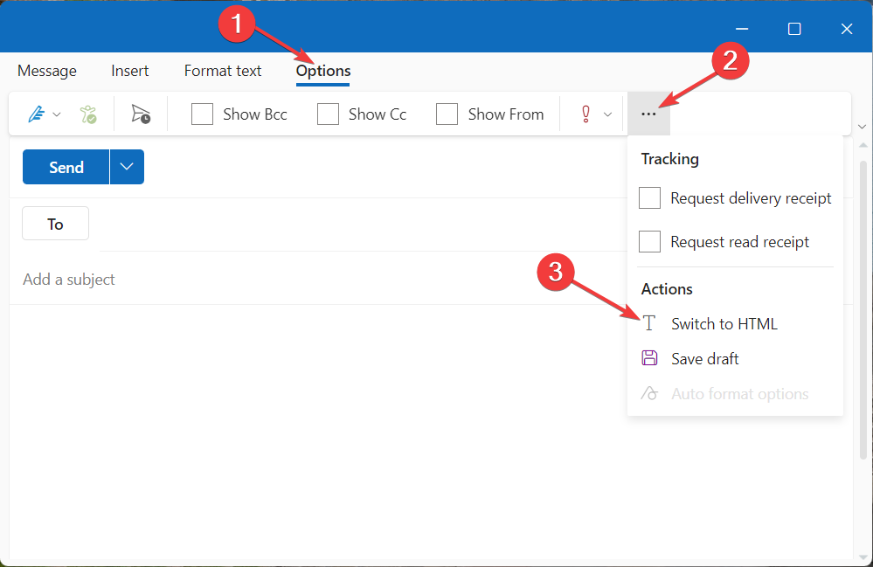Set message importance with exclamation icon
This screenshot has height=567, width=873.
584,114
